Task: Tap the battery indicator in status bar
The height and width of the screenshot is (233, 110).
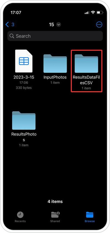Action: [99, 13]
